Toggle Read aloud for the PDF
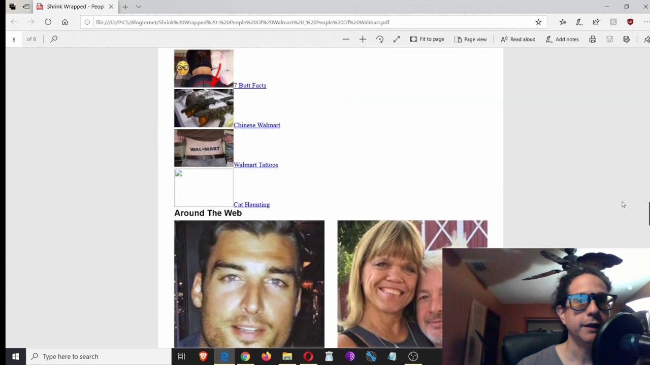Viewport: 650px width, 365px height. [518, 39]
